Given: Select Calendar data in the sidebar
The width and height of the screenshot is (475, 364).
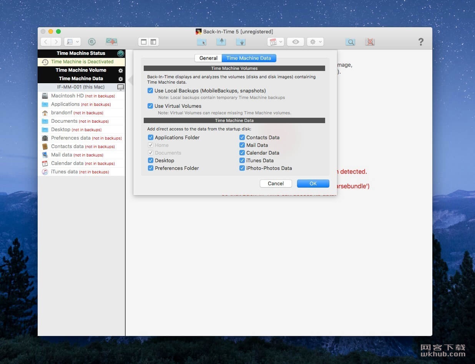Looking at the screenshot, I should pos(81,163).
